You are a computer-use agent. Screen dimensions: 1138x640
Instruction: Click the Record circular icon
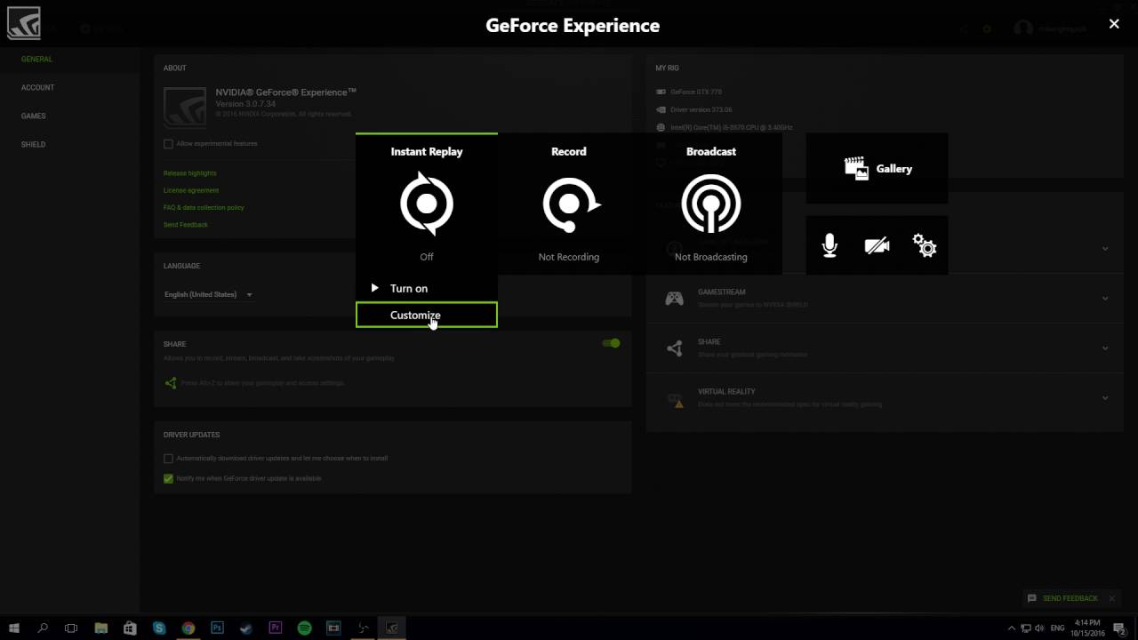point(571,204)
